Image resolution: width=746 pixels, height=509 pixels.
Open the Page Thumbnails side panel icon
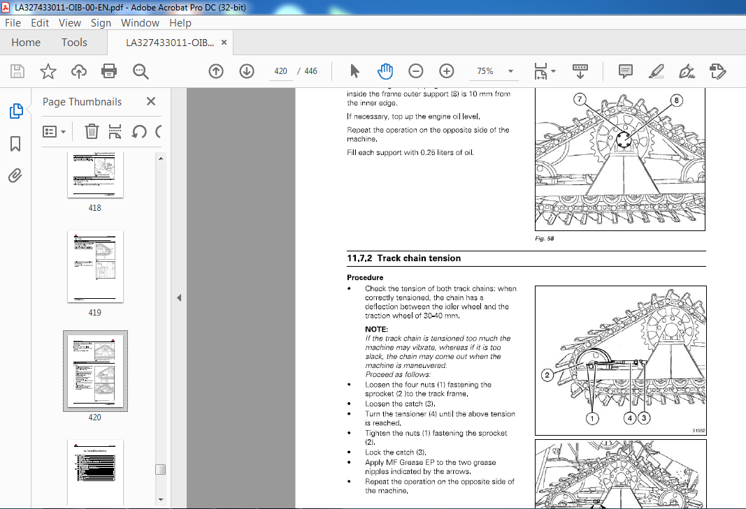15,111
